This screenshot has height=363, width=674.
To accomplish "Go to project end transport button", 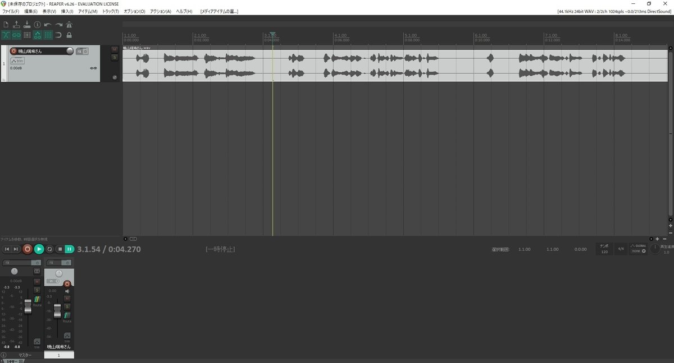I will coord(16,249).
